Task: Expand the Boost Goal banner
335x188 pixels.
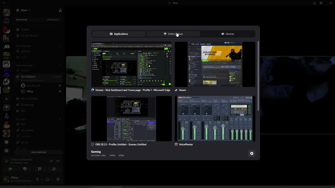Action: point(38,20)
